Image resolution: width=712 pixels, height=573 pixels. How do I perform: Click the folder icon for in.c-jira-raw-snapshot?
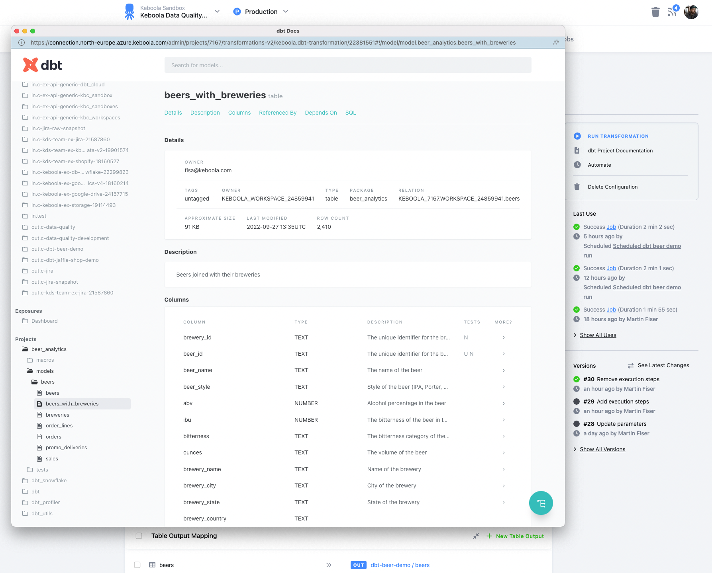point(25,129)
